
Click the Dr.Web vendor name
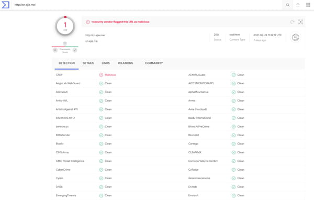[193, 187]
